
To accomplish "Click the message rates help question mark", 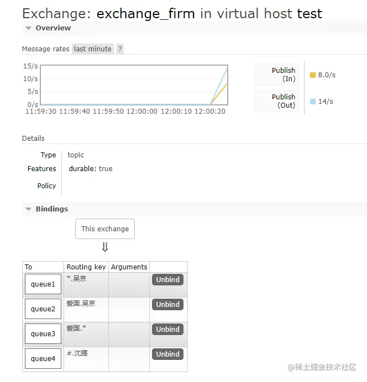I will [120, 49].
